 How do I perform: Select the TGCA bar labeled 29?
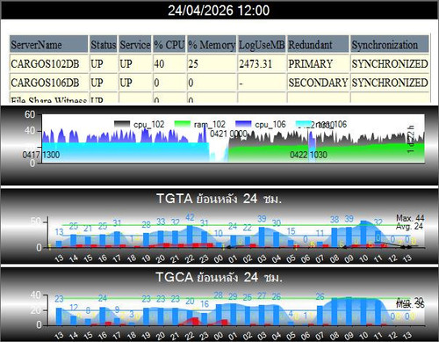pos(234,315)
